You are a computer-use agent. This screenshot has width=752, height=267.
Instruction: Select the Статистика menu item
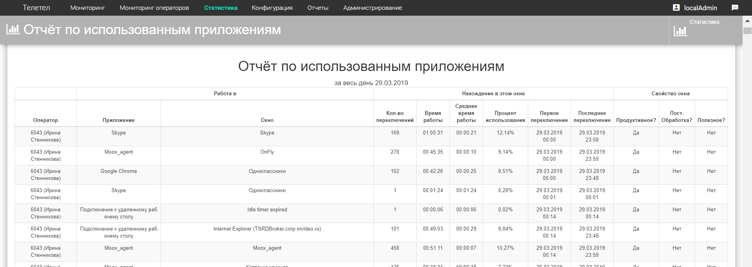click(221, 8)
